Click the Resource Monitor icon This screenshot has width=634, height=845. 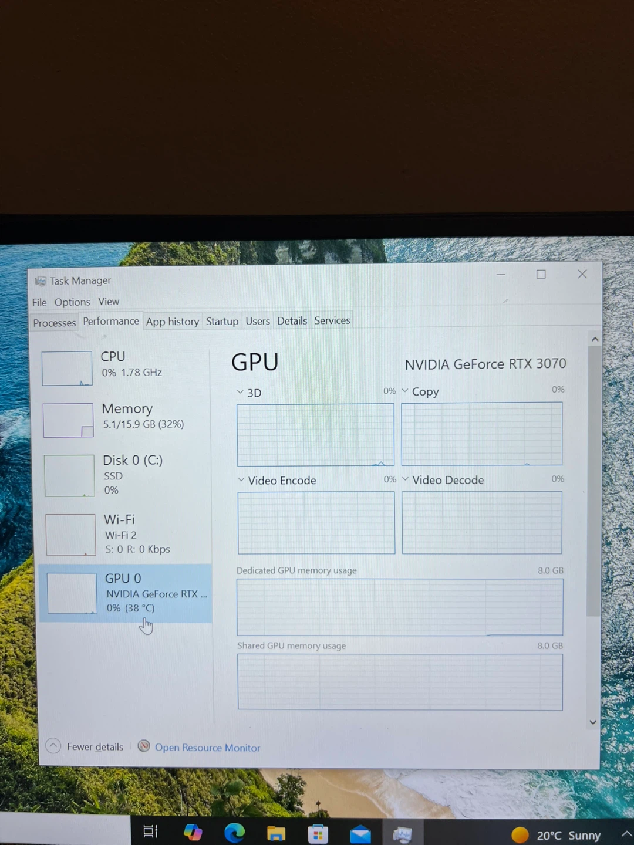144,746
